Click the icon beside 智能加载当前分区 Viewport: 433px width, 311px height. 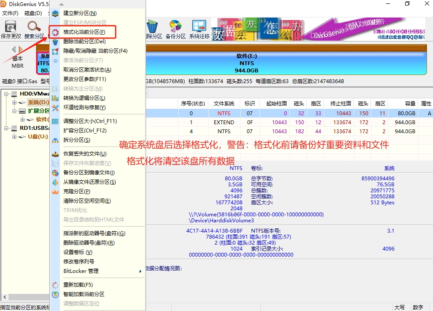pos(55,294)
